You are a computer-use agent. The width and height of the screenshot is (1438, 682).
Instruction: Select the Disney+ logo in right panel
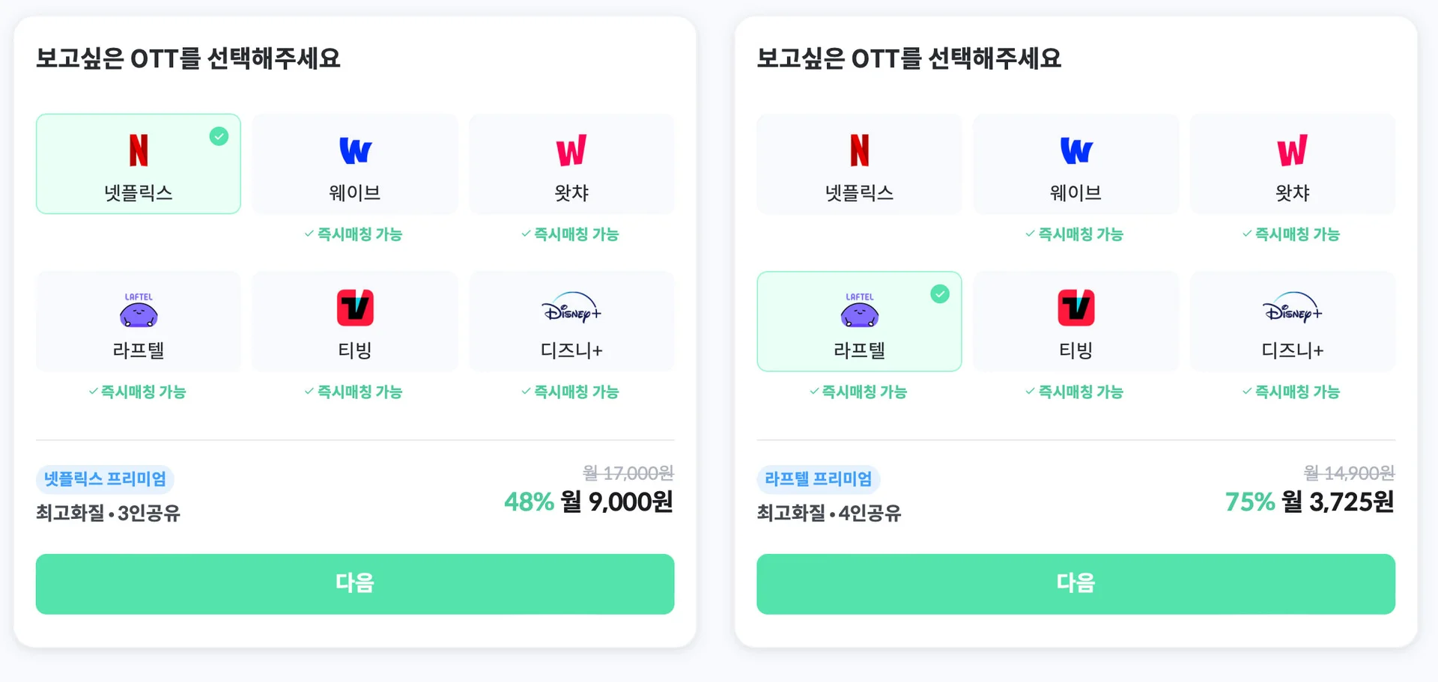coord(1292,307)
